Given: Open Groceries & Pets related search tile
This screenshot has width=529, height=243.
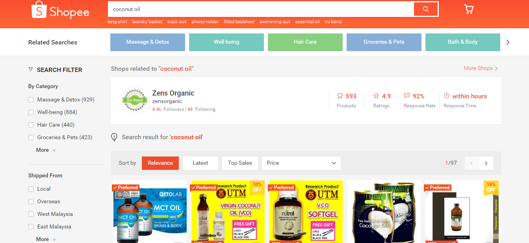Looking at the screenshot, I should (384, 42).
